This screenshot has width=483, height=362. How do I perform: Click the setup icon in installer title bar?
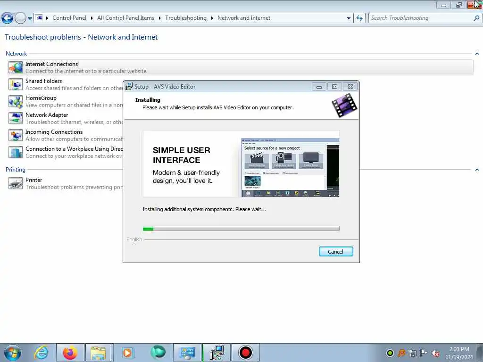pyautogui.click(x=129, y=87)
